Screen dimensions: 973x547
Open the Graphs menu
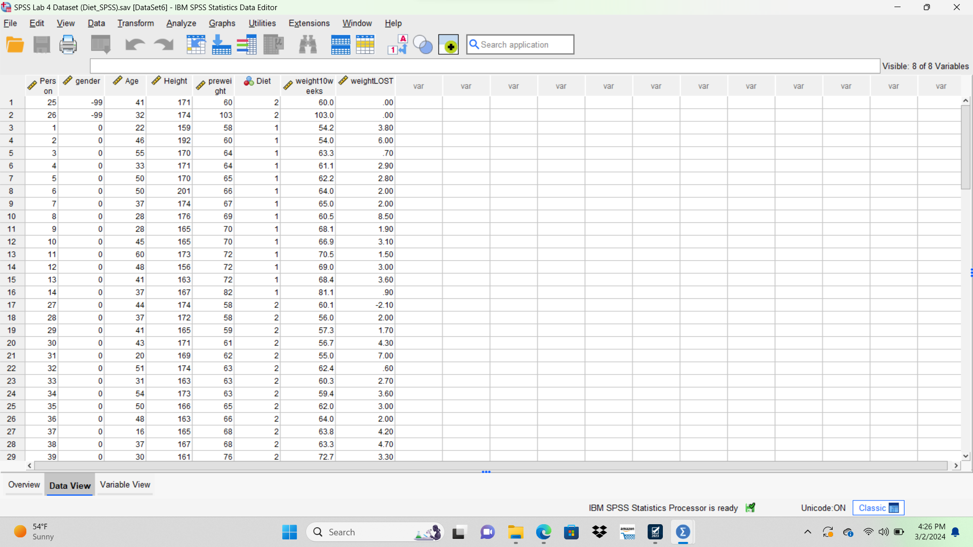pos(222,23)
